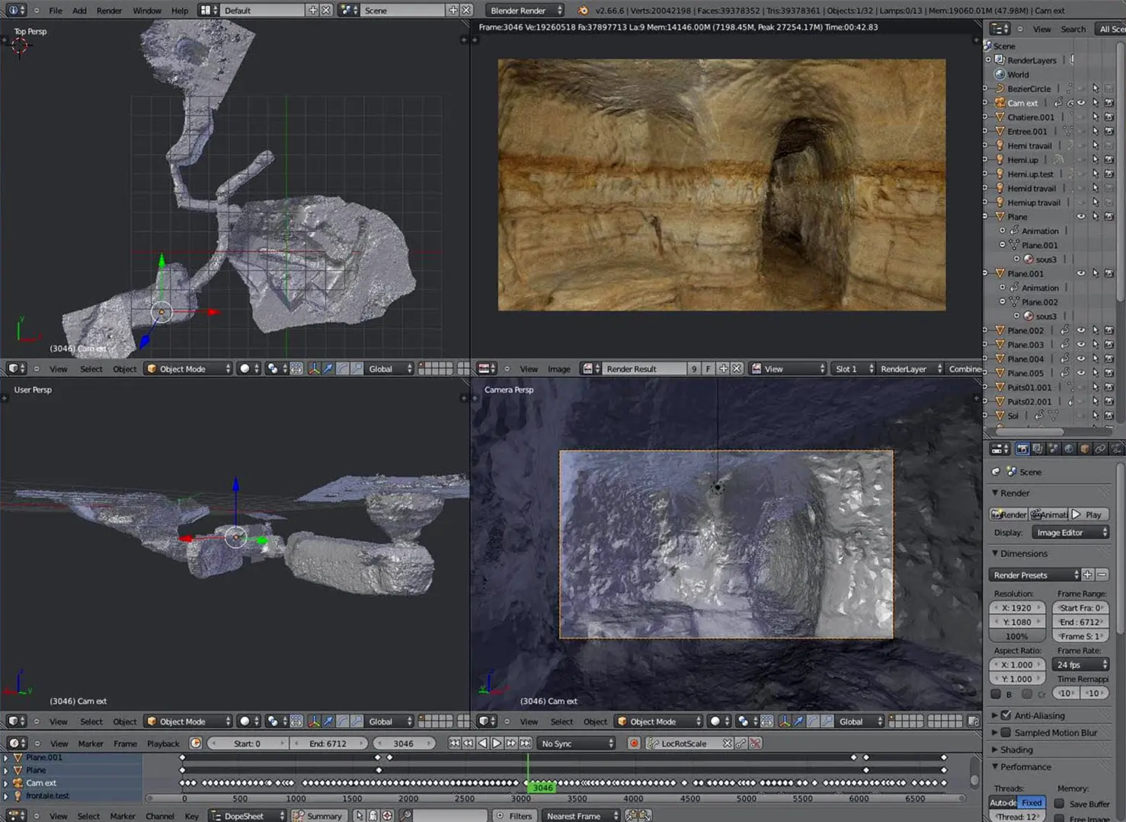This screenshot has height=822, width=1126.
Task: Click the green 3046 current frame marker
Action: click(542, 788)
